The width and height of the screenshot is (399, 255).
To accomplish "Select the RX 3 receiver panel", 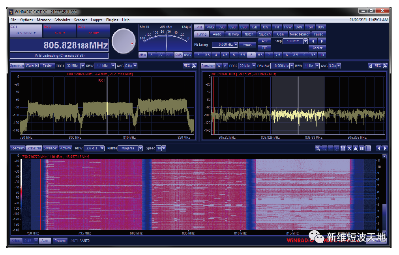I will pyautogui.click(x=94, y=31).
